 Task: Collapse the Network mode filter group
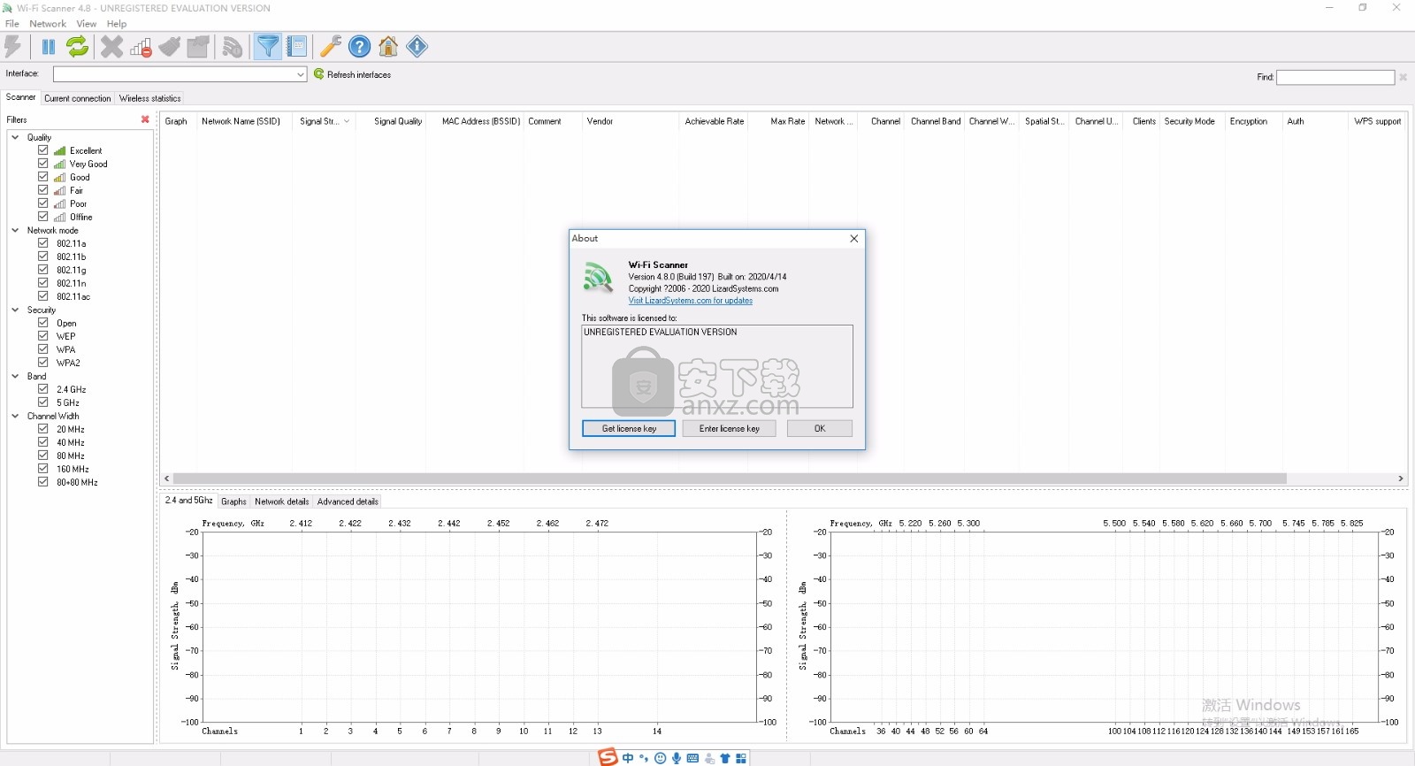[15, 230]
